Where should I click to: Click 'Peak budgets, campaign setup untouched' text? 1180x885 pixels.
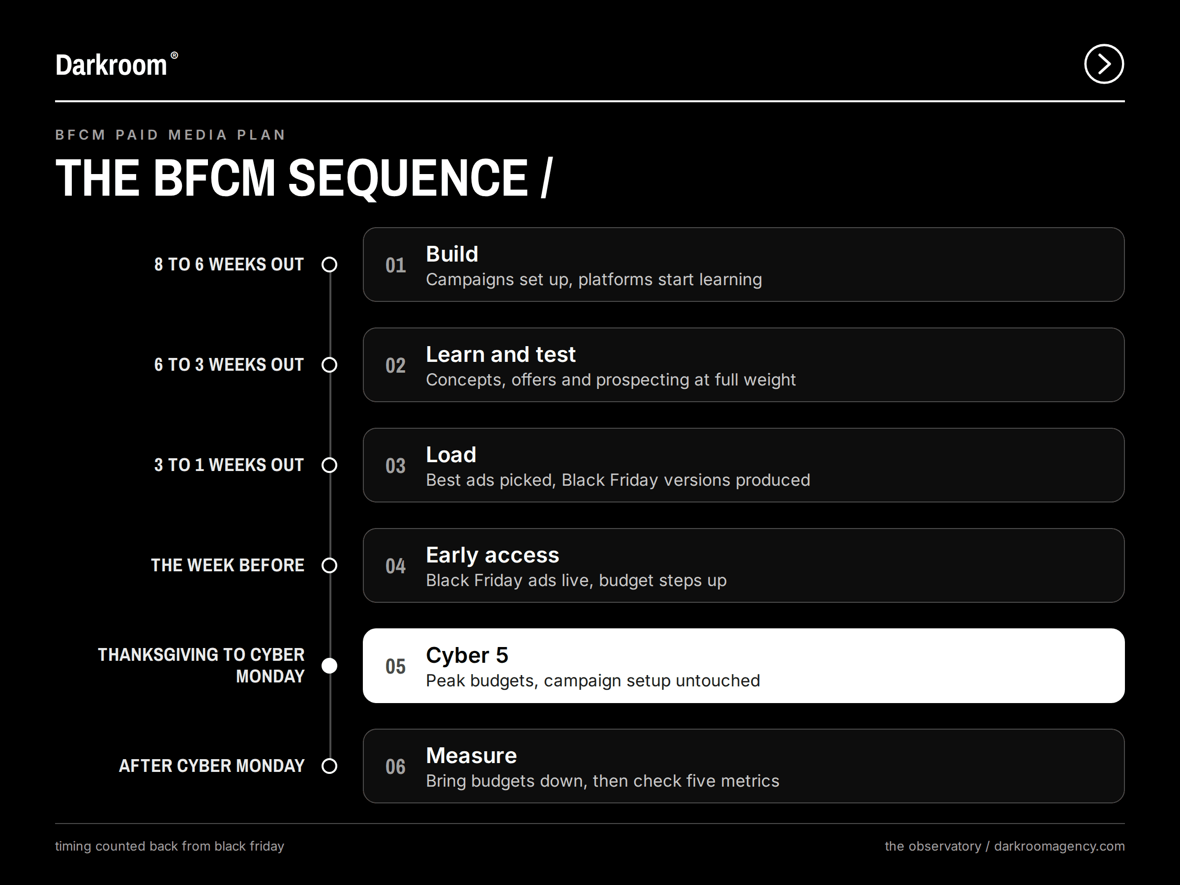click(592, 680)
